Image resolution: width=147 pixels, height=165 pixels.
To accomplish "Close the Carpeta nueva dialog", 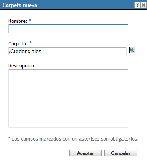I will click(144, 5).
